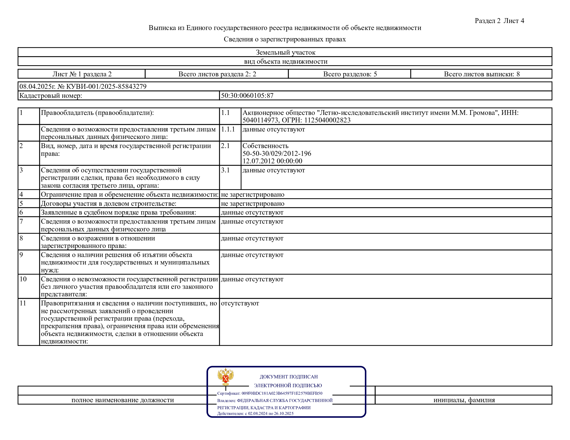The height and width of the screenshot is (440, 570).
Task: Click the 'инициалы, фамилия' field
Action: click(464, 400)
